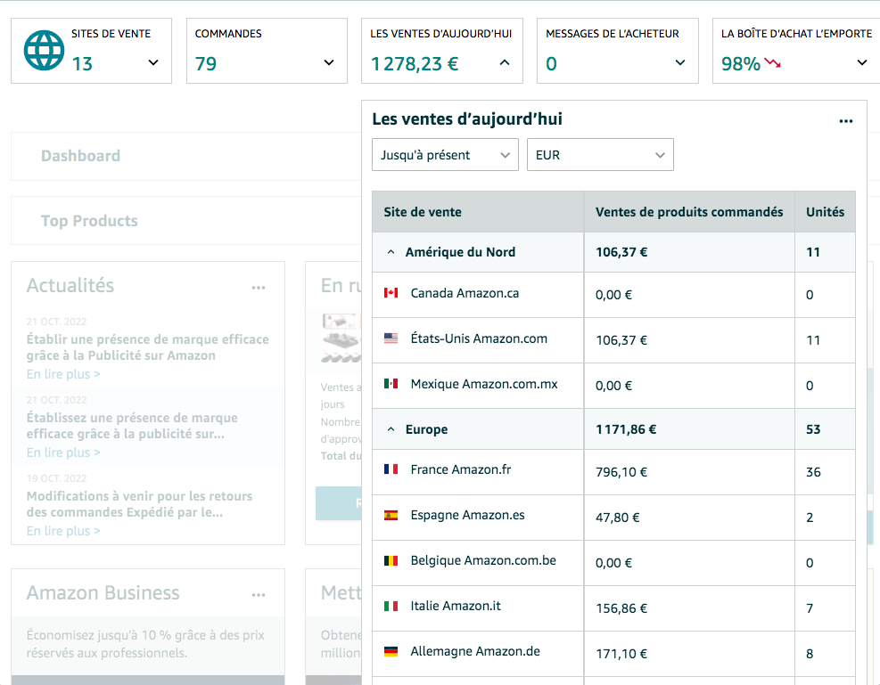
Task: Click the Mexique Amazon.com.mx row label
Action: point(484,384)
